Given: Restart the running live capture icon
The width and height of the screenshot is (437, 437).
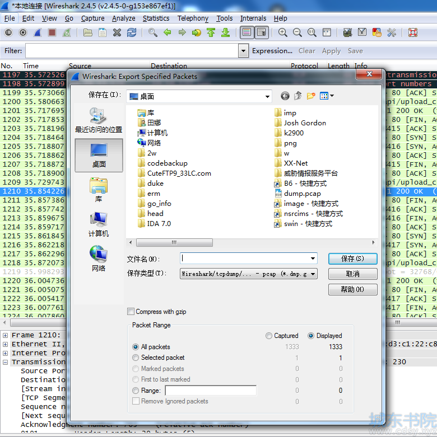Looking at the screenshot, I should pyautogui.click(x=67, y=32).
